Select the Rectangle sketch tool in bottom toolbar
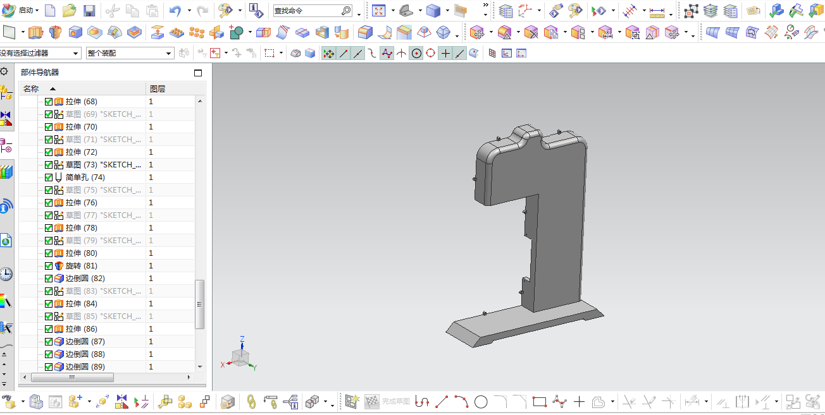Image resolution: width=825 pixels, height=415 pixels. coord(539,401)
